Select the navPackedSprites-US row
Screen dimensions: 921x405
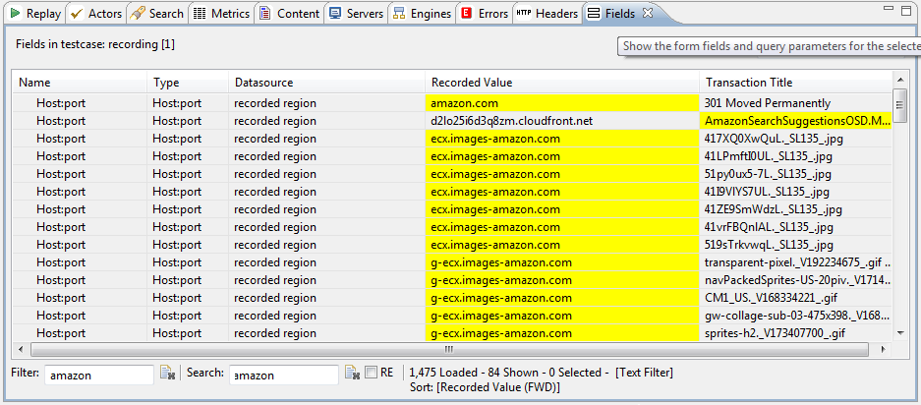click(452, 280)
